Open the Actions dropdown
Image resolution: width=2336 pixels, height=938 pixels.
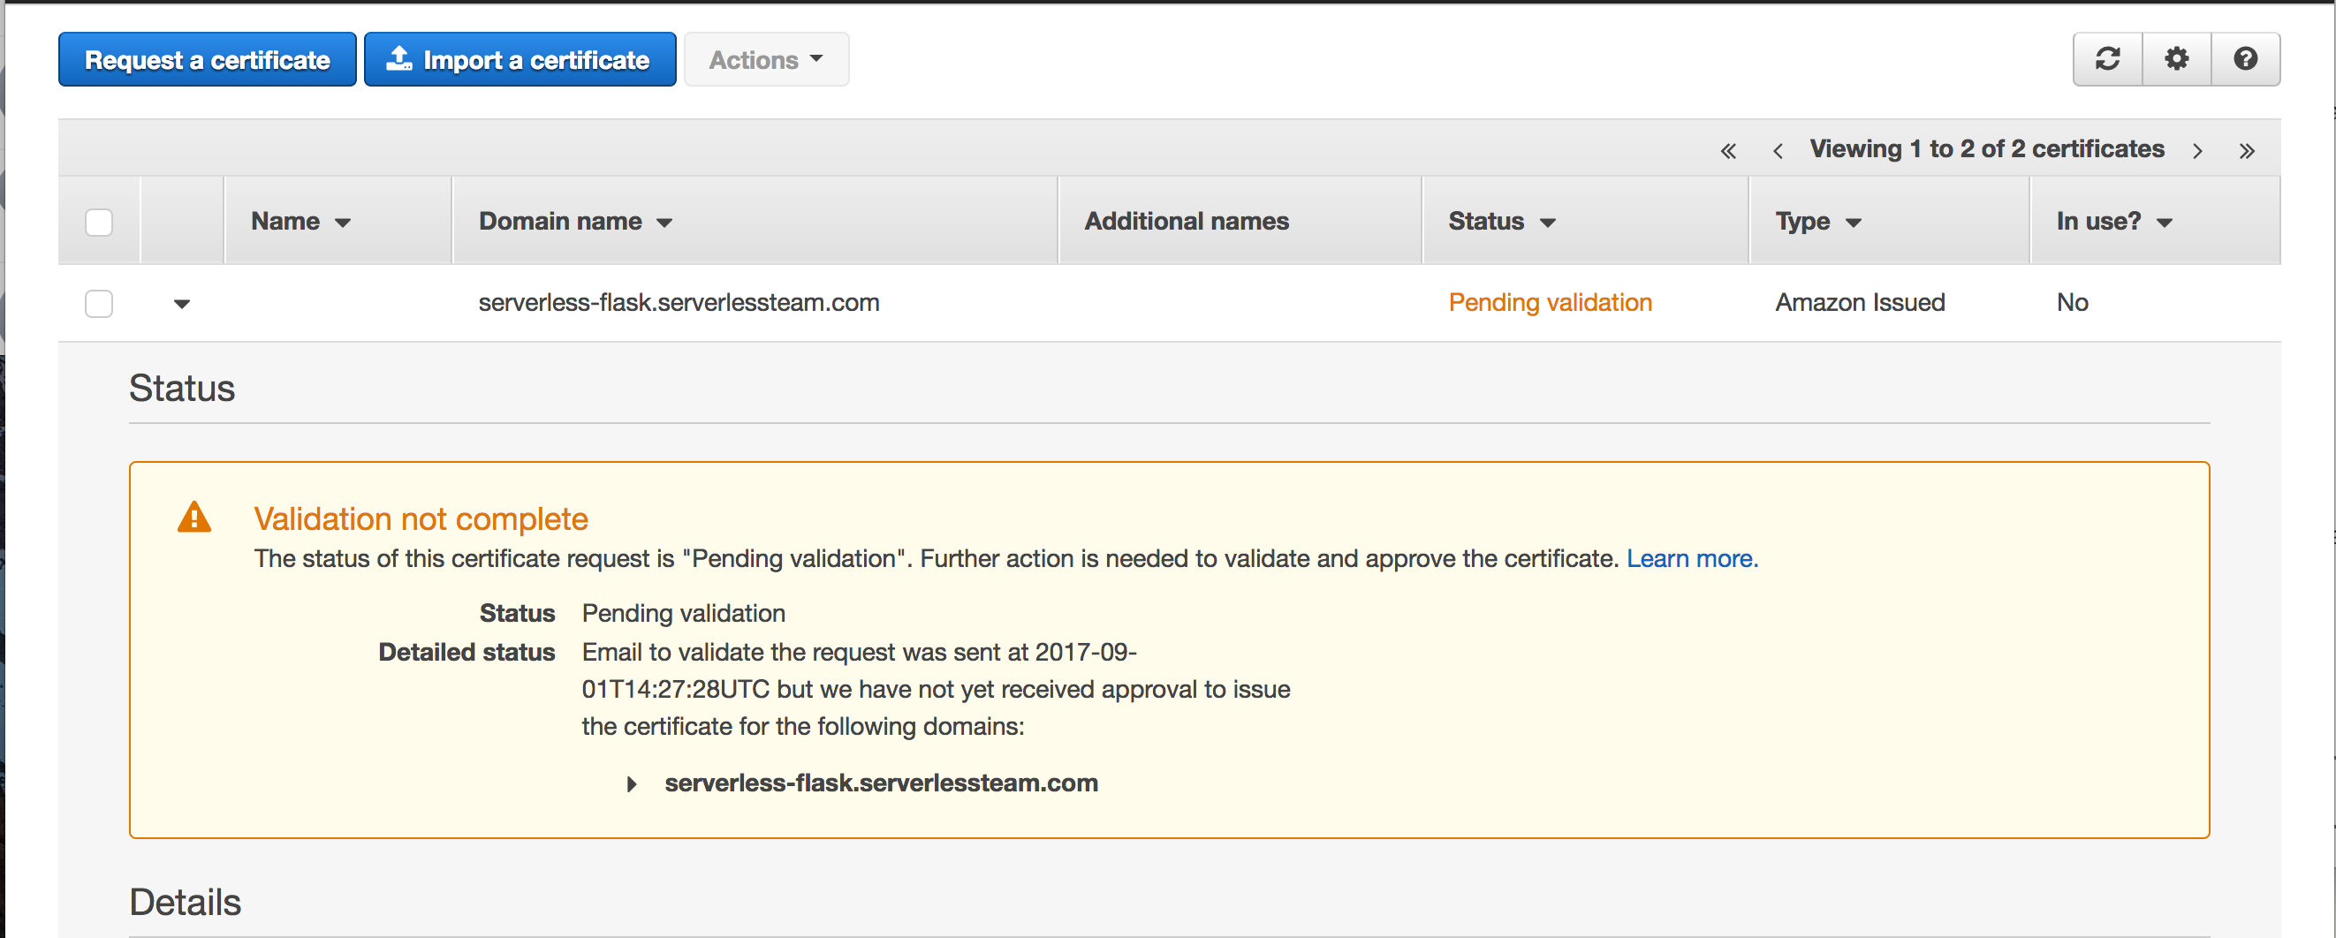click(x=766, y=59)
